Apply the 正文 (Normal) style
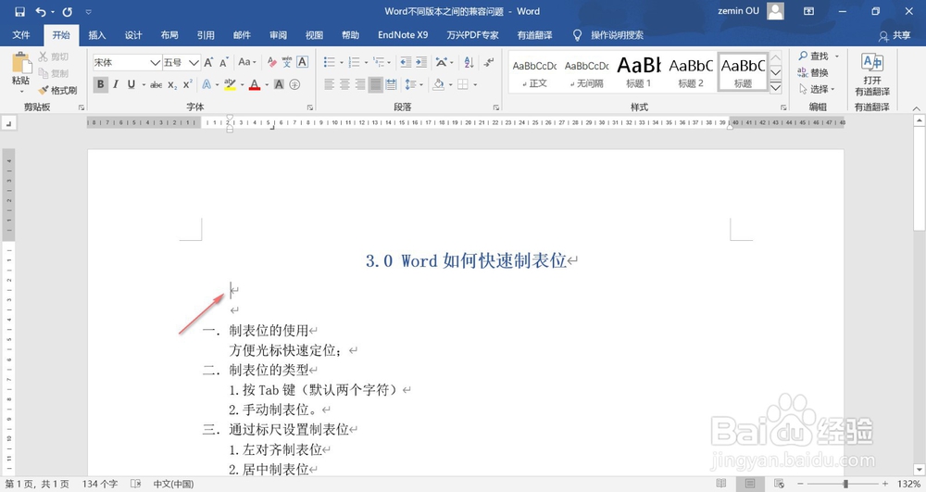Image resolution: width=926 pixels, height=492 pixels. [x=534, y=72]
